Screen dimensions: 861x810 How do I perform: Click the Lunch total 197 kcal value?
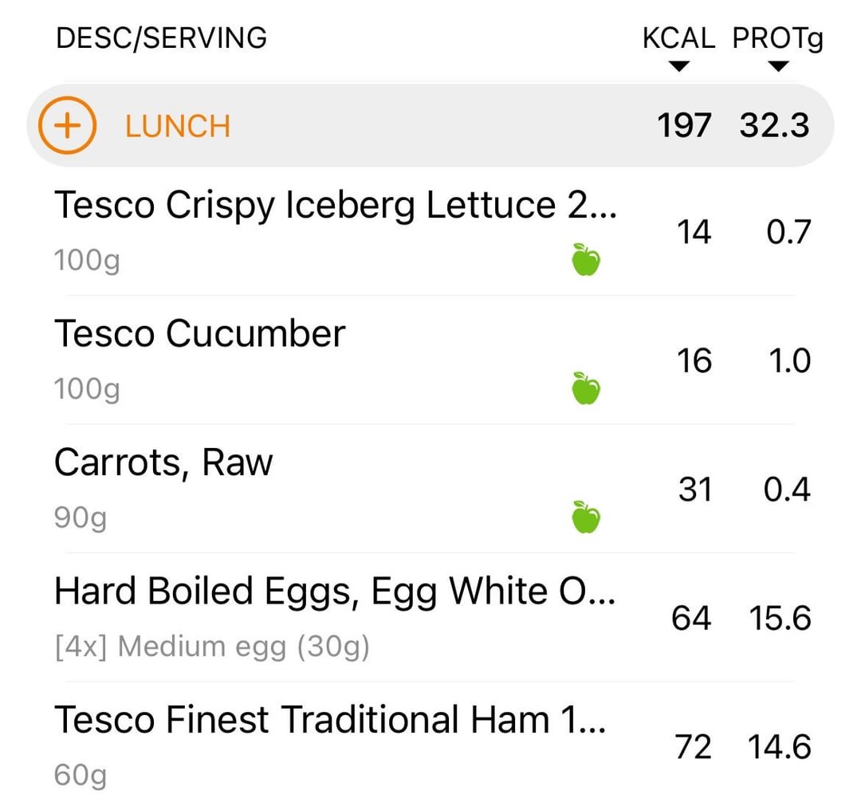click(684, 125)
